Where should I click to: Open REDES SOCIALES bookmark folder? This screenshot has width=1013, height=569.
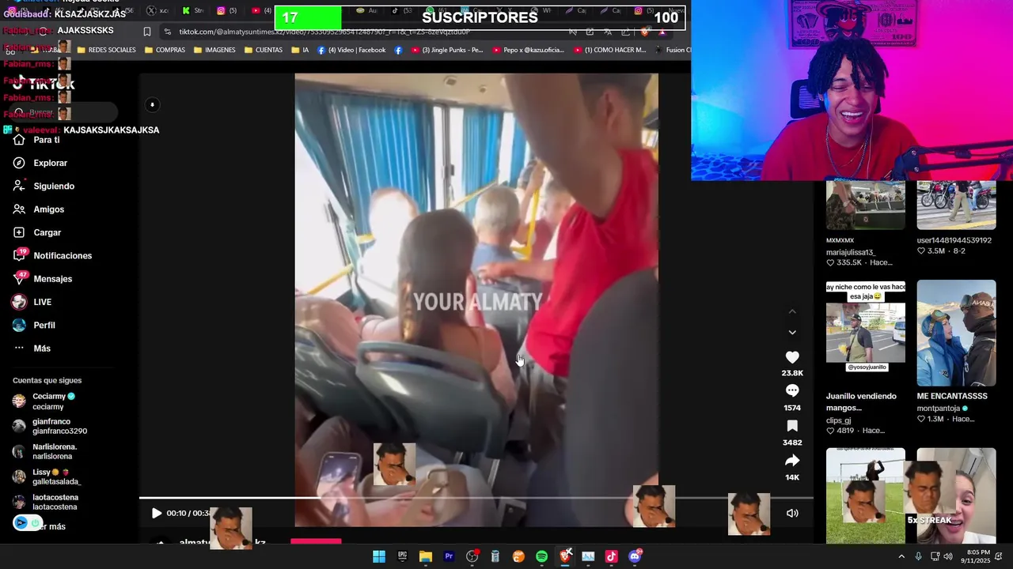tap(106, 50)
